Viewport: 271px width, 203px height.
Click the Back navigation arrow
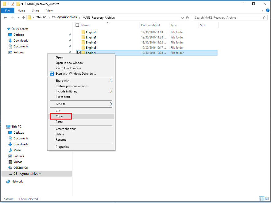tap(6, 17)
